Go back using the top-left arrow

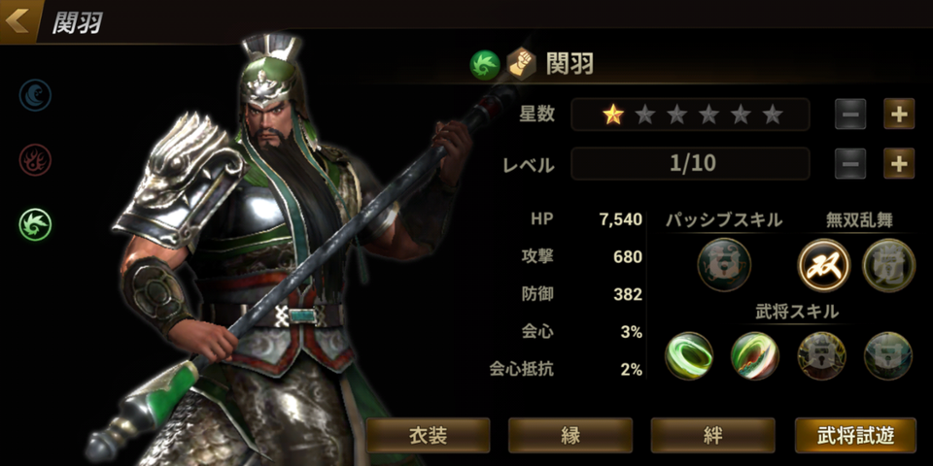pyautogui.click(x=17, y=20)
